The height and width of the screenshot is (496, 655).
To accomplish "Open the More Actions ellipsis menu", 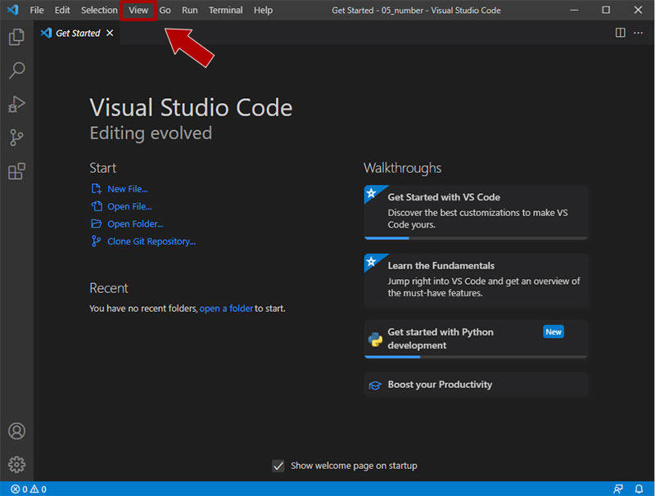I will pos(639,33).
